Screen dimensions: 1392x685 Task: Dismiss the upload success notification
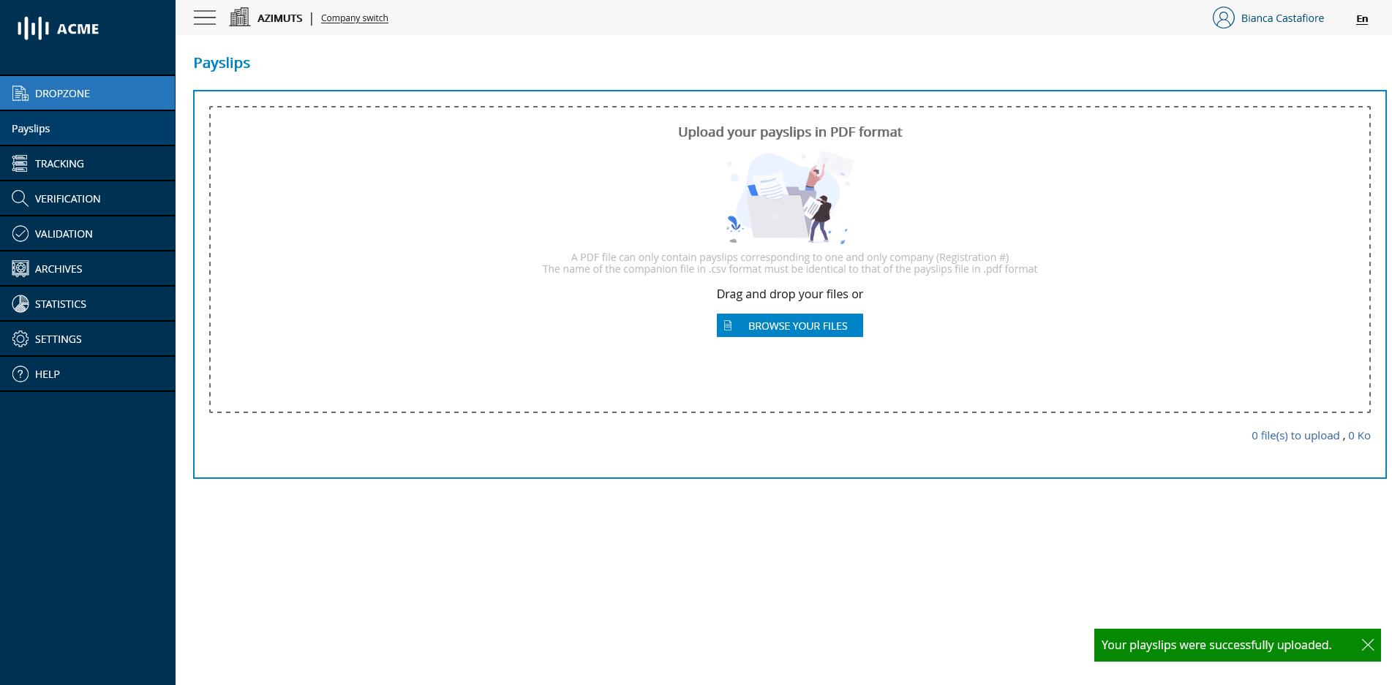[x=1367, y=645]
